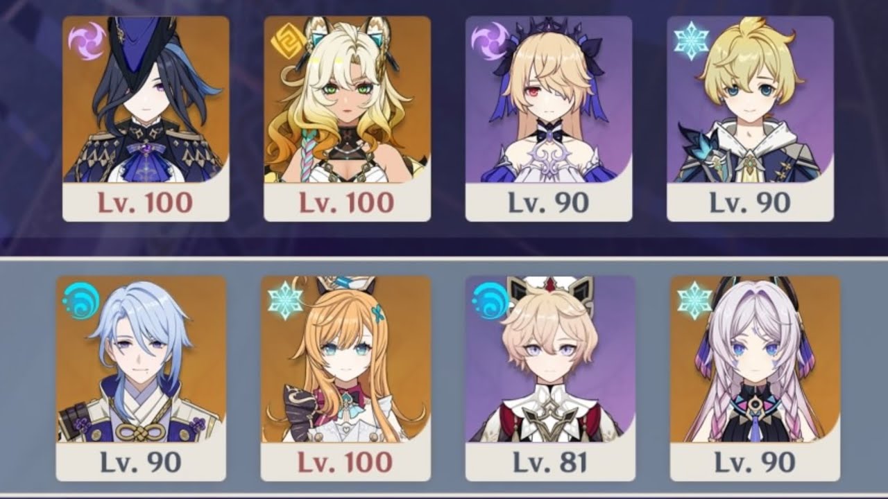Select the blue-haired character portrait in bottom row
The height and width of the screenshot is (499, 888).
(141, 359)
